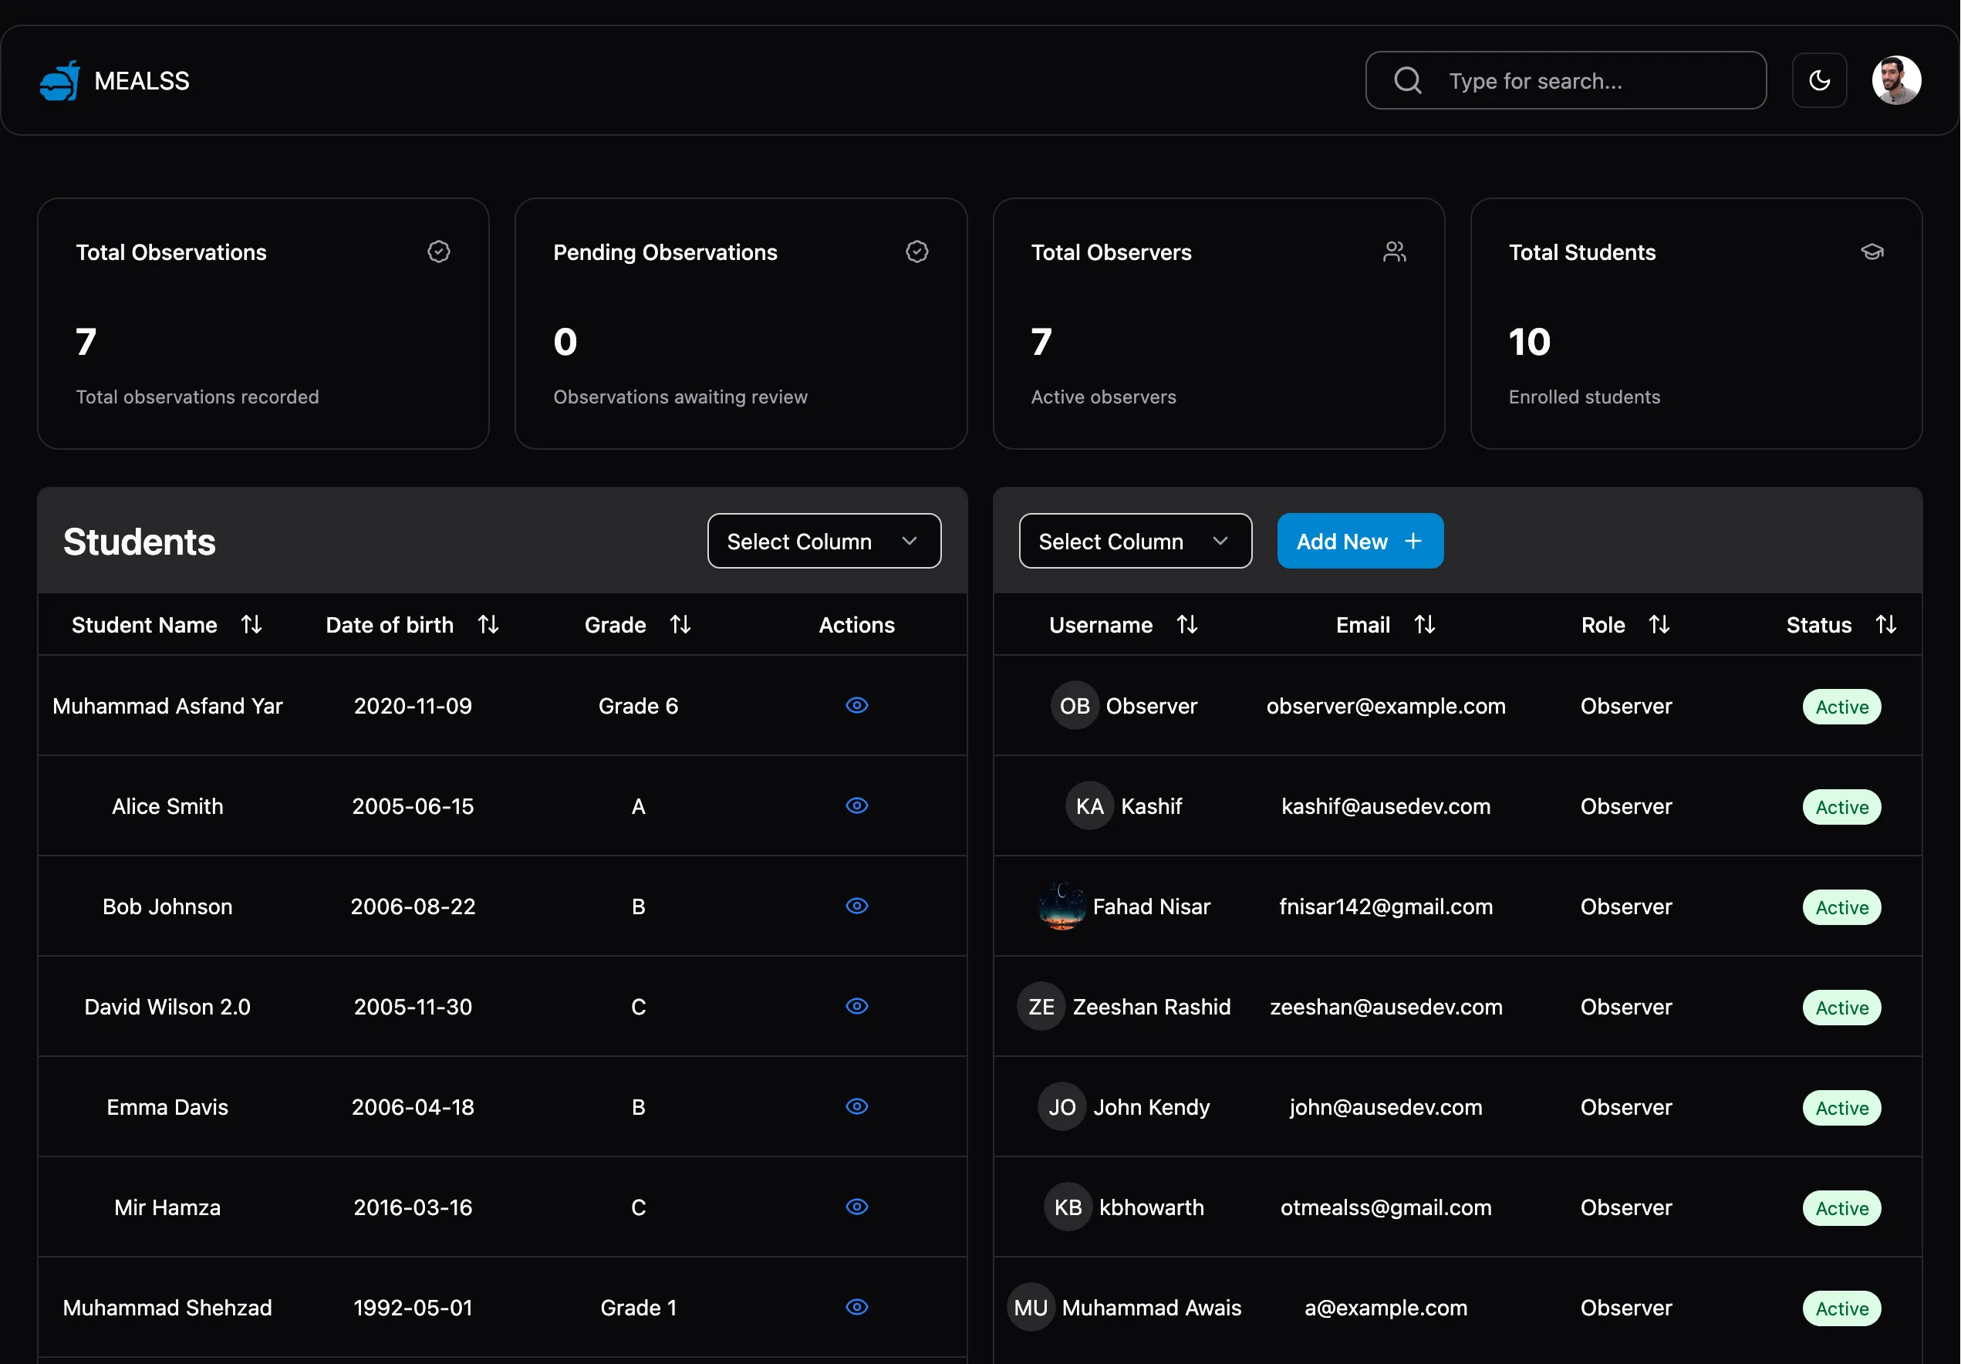Sort students by Grade column
This screenshot has width=1961, height=1364.
coord(680,625)
